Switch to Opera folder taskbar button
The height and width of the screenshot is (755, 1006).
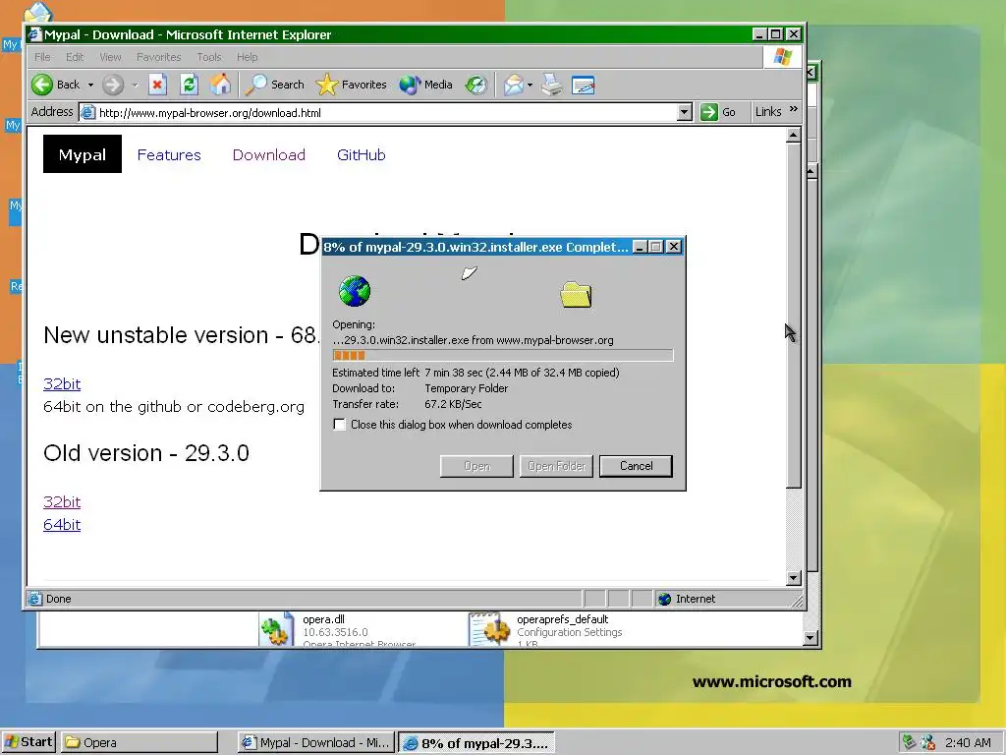pyautogui.click(x=140, y=743)
